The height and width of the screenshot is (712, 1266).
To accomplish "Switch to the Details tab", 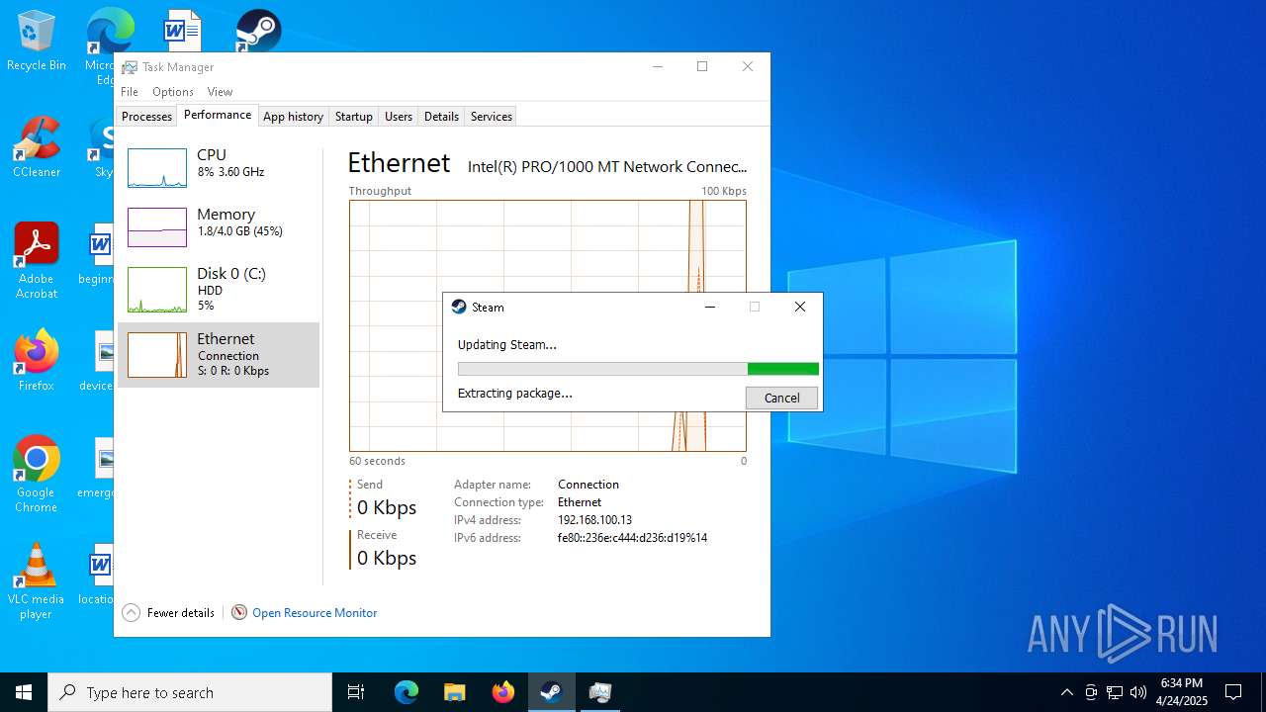I will pos(441,117).
